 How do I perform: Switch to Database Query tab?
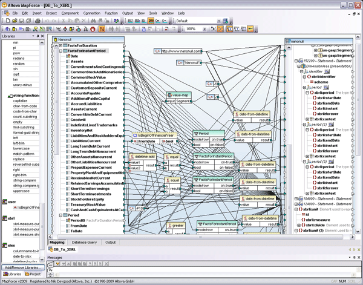(84, 243)
